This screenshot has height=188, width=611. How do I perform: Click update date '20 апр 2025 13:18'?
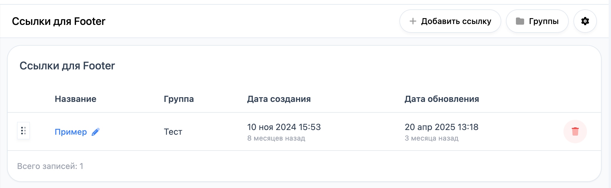point(441,127)
